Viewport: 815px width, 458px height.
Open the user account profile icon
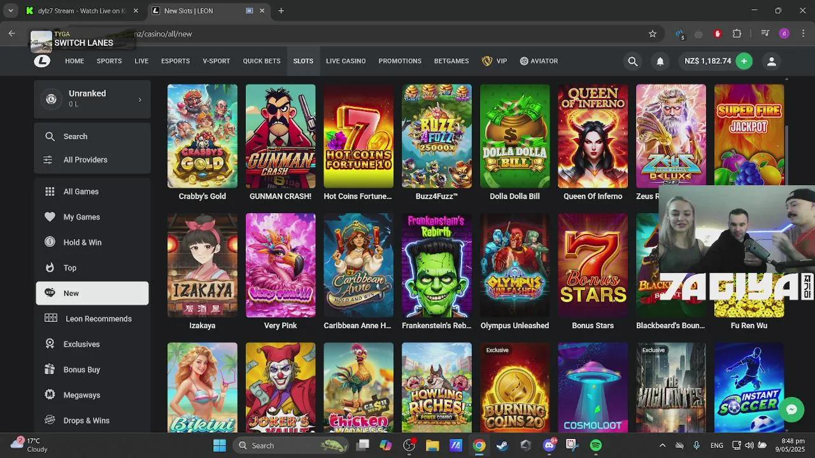771,61
